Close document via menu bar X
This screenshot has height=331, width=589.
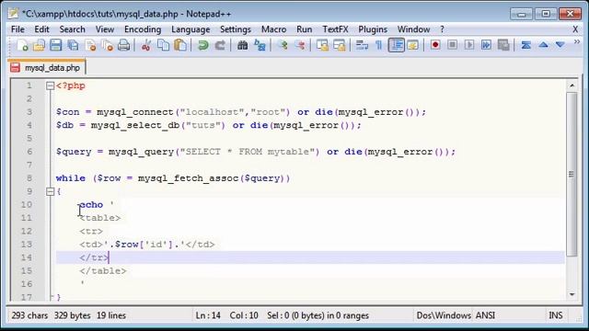[x=575, y=29]
